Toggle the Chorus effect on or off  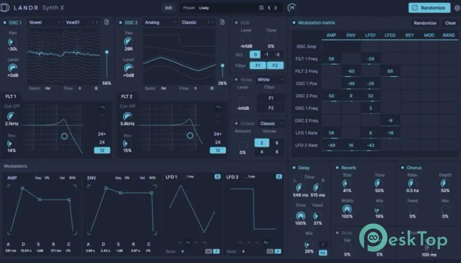(x=401, y=168)
